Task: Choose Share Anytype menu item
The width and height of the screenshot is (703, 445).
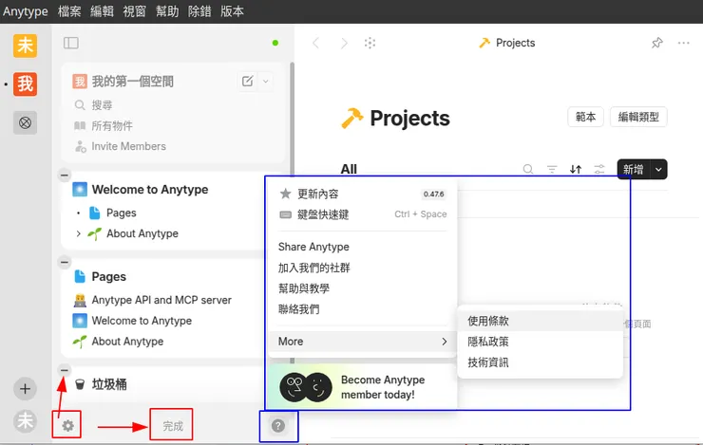Action: coord(362,247)
